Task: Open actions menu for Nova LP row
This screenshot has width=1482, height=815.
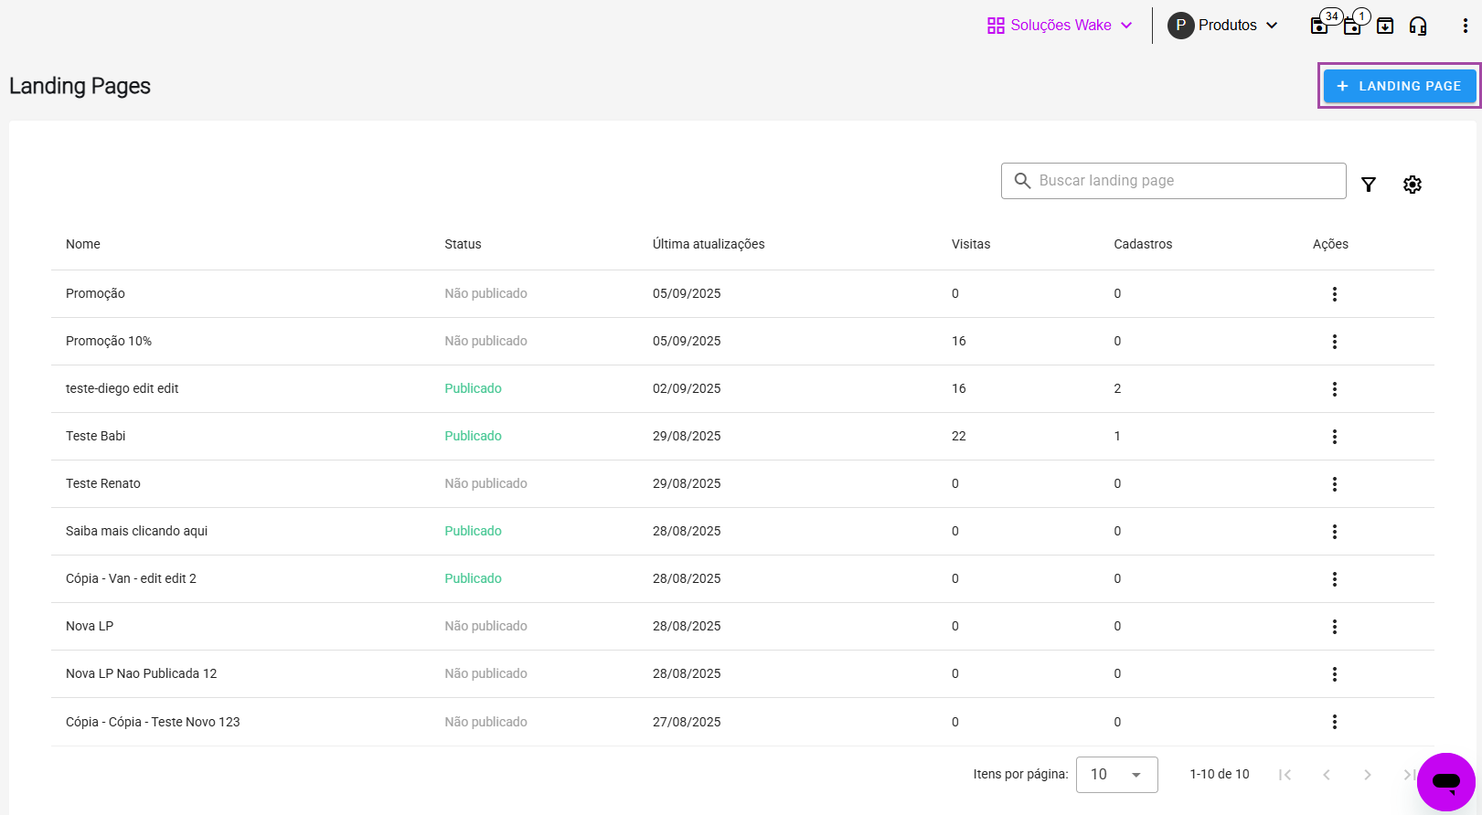Action: click(1334, 627)
